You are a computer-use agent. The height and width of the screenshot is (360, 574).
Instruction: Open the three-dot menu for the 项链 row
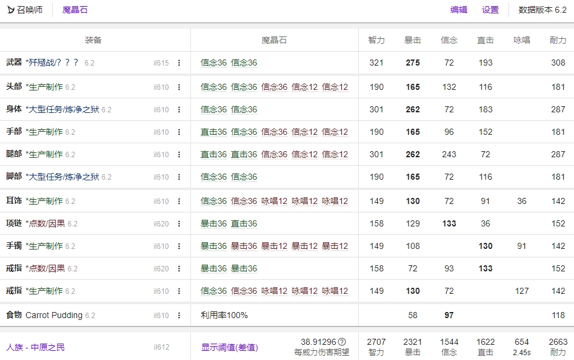(x=179, y=224)
